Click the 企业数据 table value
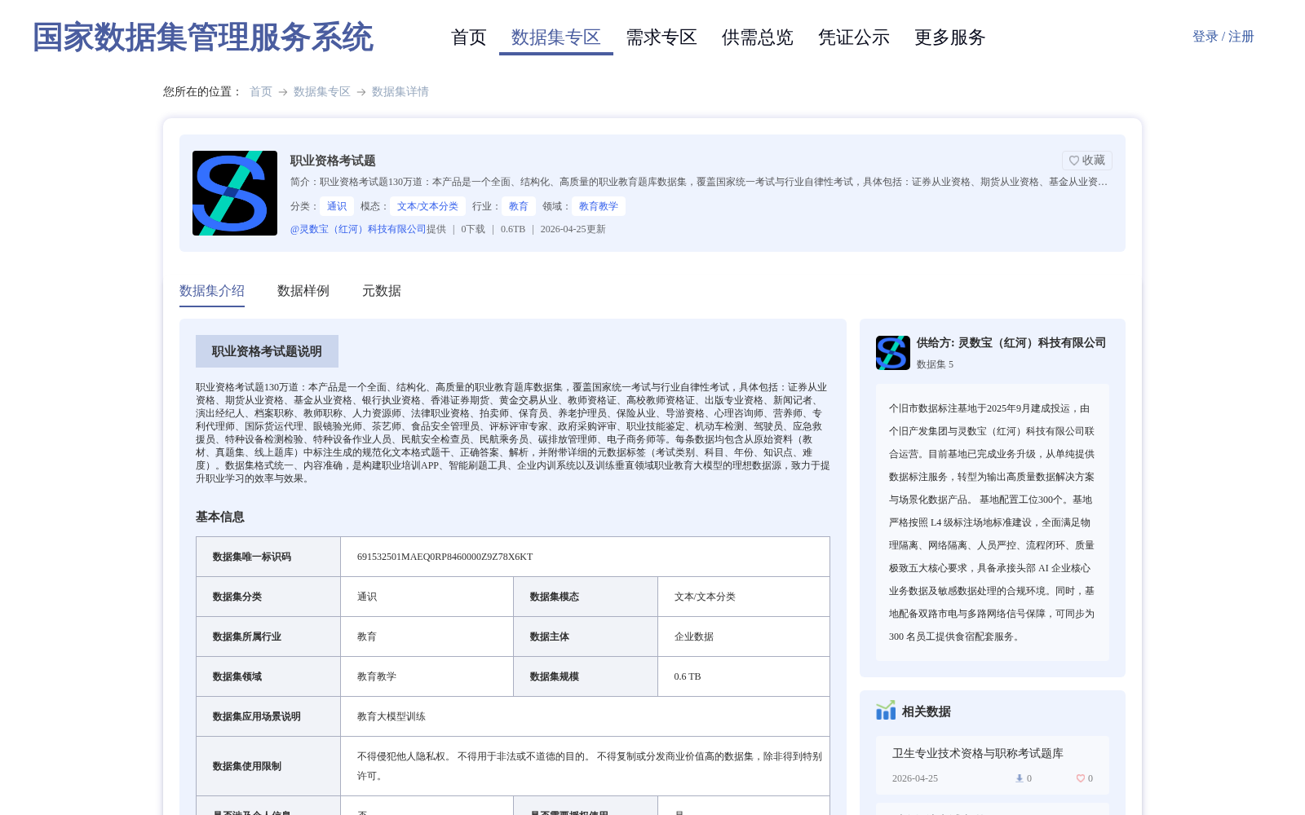Image resolution: width=1305 pixels, height=815 pixels. 694,637
